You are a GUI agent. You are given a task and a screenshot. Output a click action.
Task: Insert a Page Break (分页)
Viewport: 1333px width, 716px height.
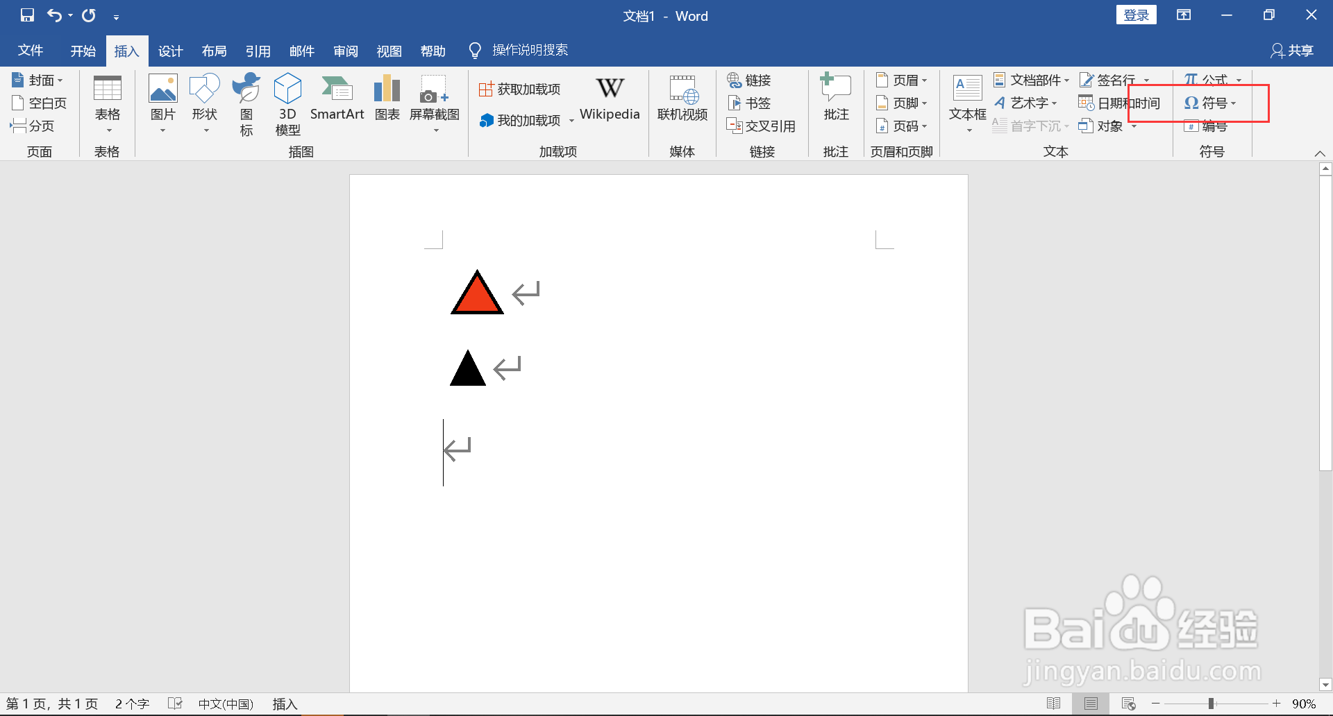pos(32,126)
